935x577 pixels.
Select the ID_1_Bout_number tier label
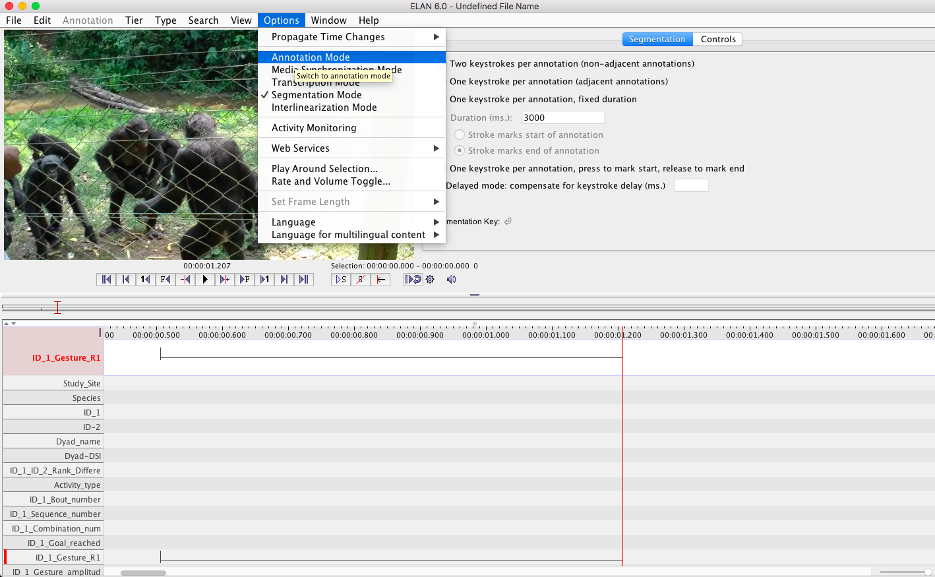coord(65,499)
